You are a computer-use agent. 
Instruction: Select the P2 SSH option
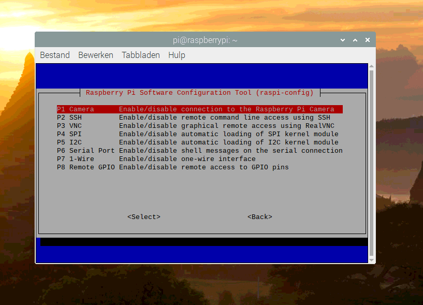[x=200, y=118]
